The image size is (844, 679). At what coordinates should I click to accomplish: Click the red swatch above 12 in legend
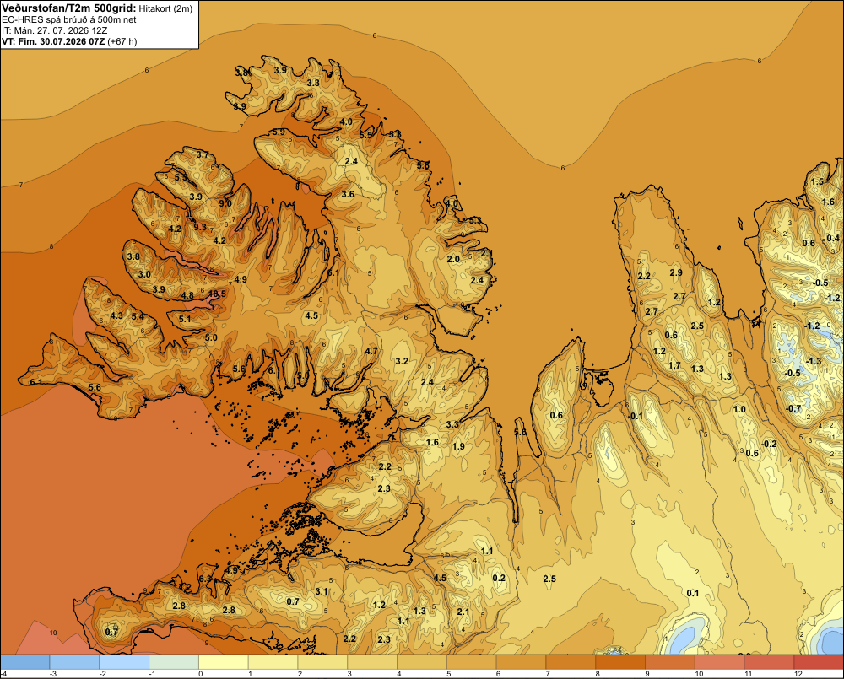click(819, 661)
